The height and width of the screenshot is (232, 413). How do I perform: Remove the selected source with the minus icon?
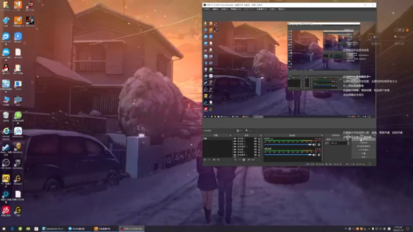tap(240, 160)
